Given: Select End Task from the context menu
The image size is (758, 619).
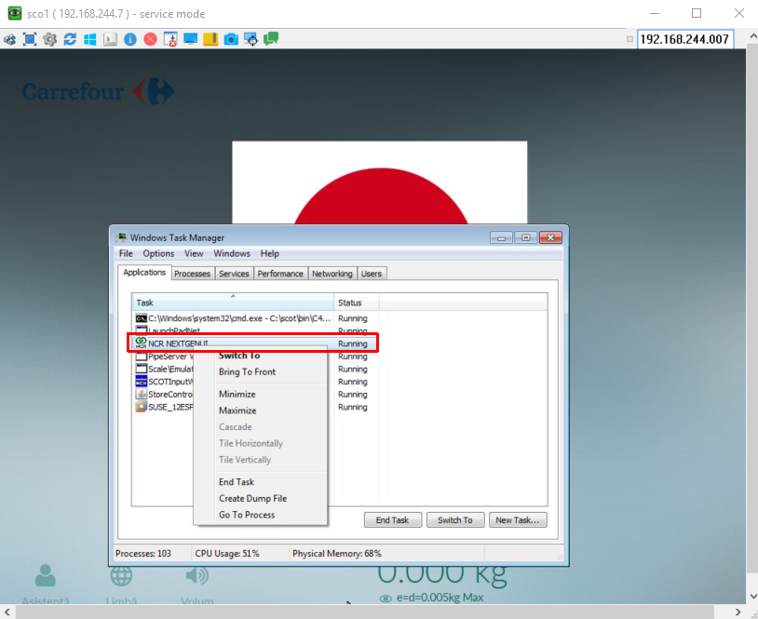Looking at the screenshot, I should tap(236, 482).
